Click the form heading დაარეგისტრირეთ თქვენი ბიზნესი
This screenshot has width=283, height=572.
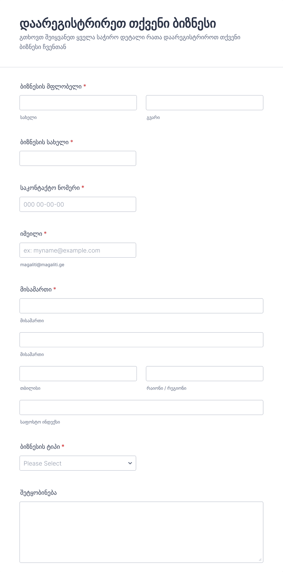(118, 24)
